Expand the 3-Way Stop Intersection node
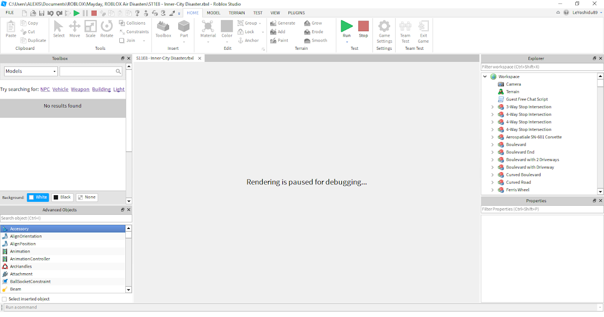Viewport: 604px width, 317px height. pos(492,107)
